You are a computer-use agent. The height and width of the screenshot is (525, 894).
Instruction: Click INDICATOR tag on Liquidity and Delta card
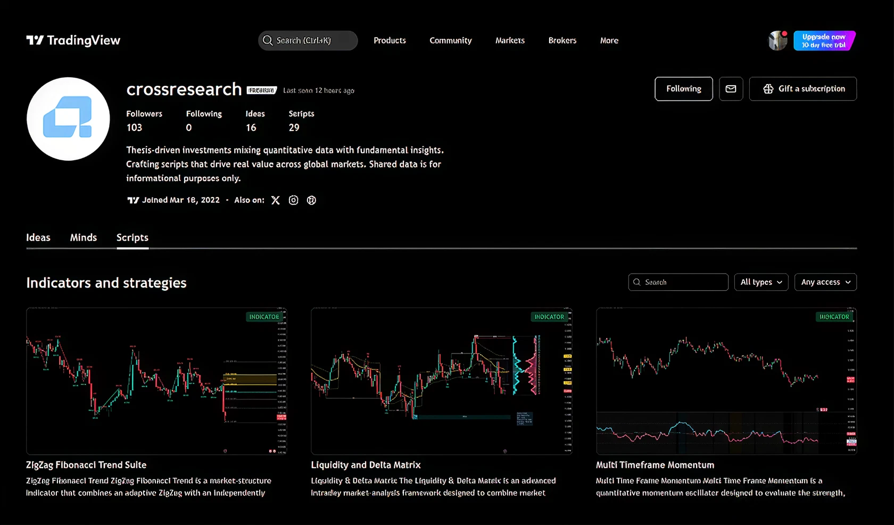[x=549, y=317]
